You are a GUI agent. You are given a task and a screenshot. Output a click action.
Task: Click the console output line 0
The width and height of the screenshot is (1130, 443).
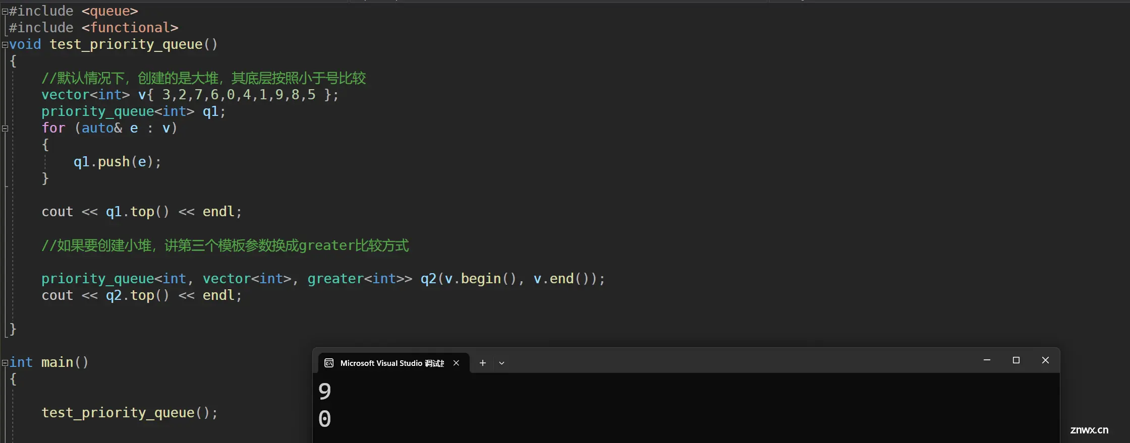(325, 419)
